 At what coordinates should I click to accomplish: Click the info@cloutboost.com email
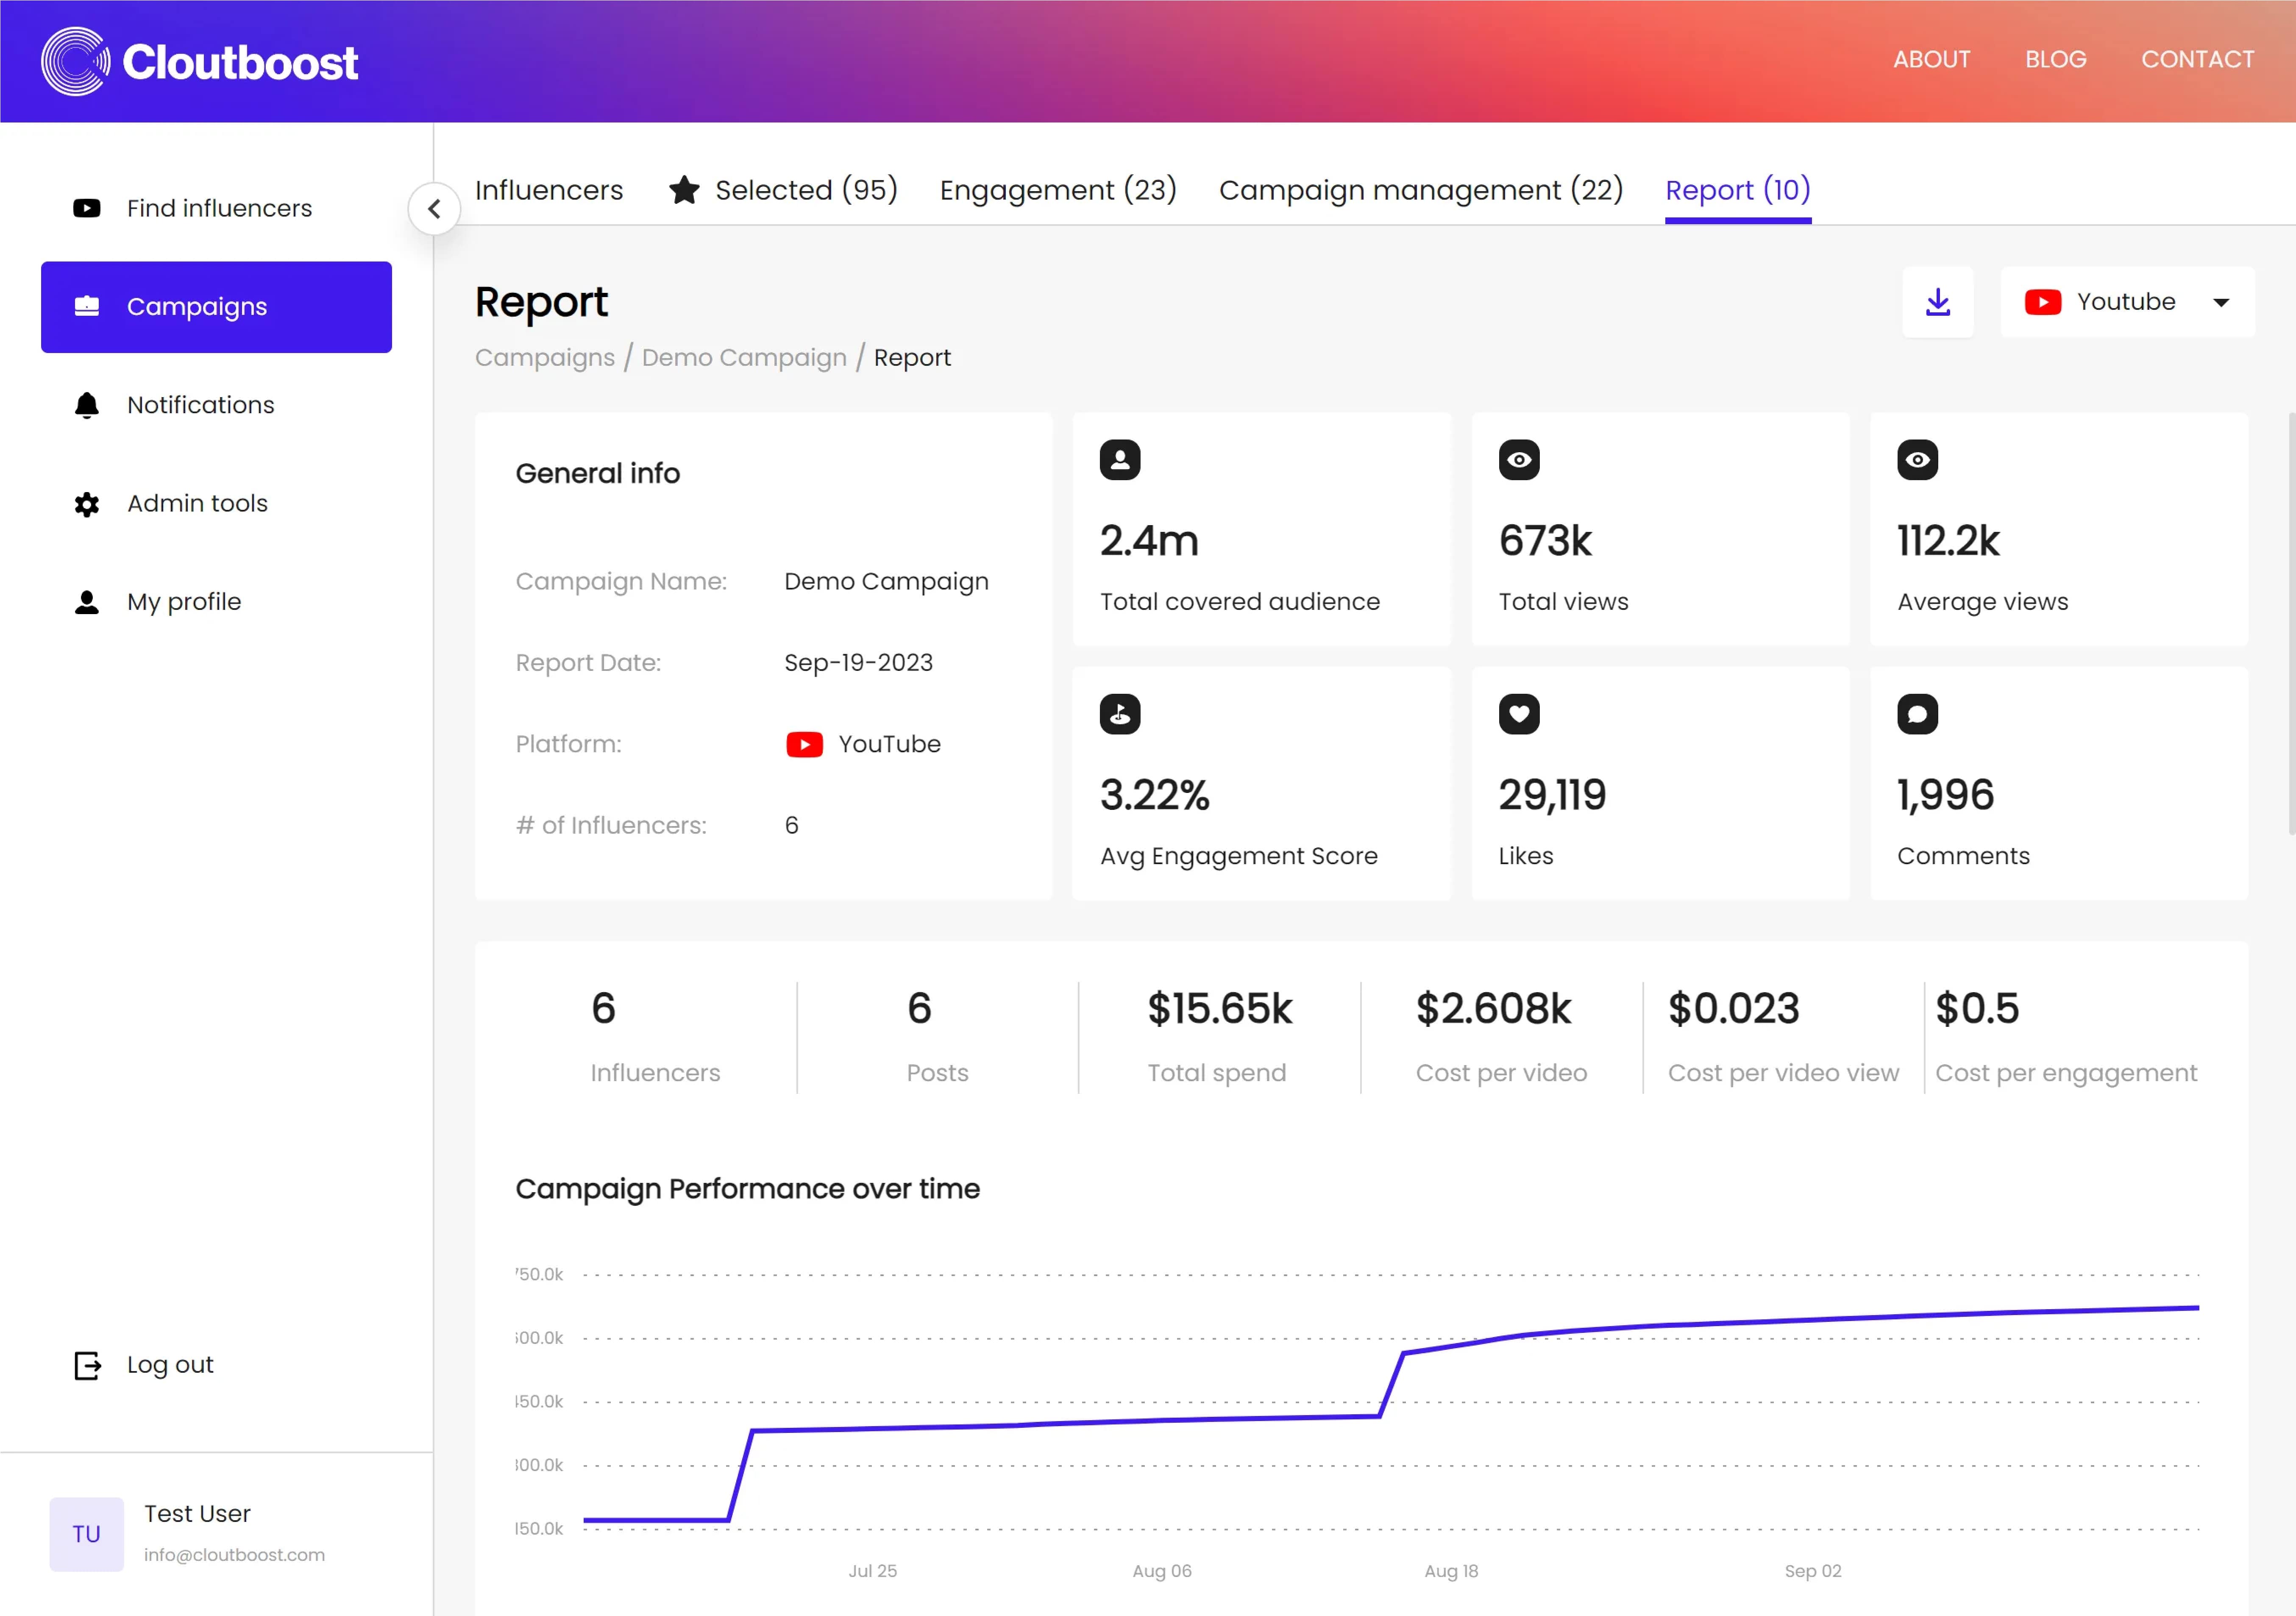(235, 1555)
